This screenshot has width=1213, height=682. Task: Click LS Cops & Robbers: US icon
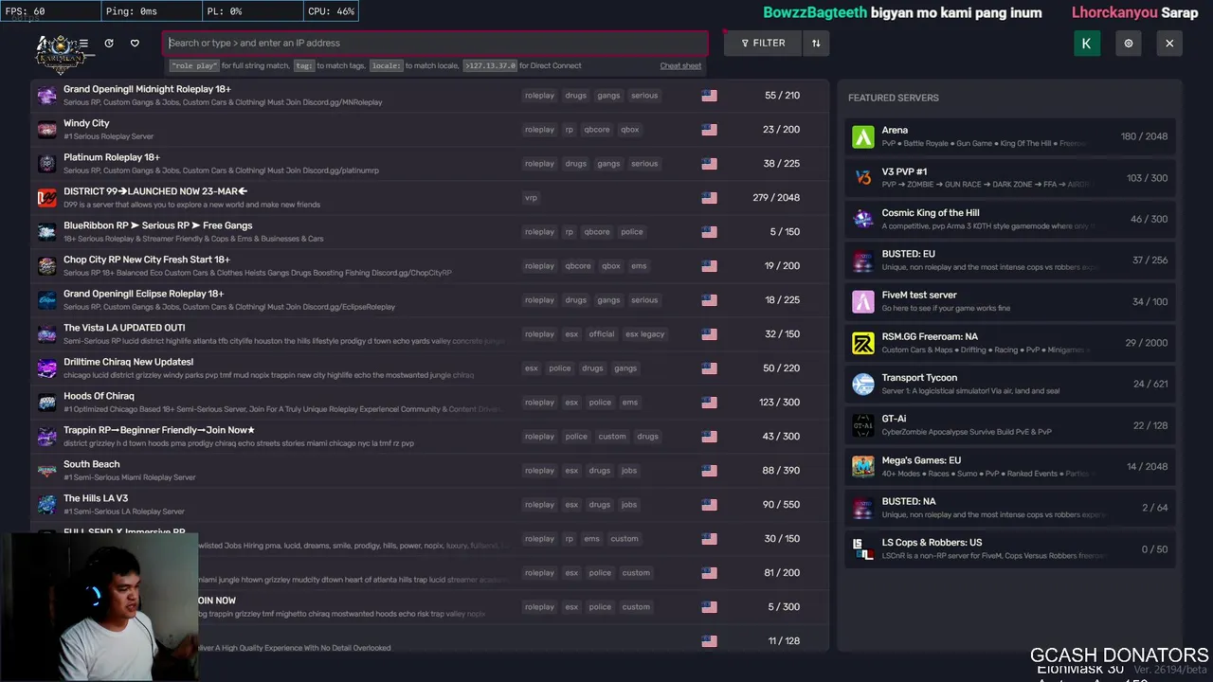[863, 548]
